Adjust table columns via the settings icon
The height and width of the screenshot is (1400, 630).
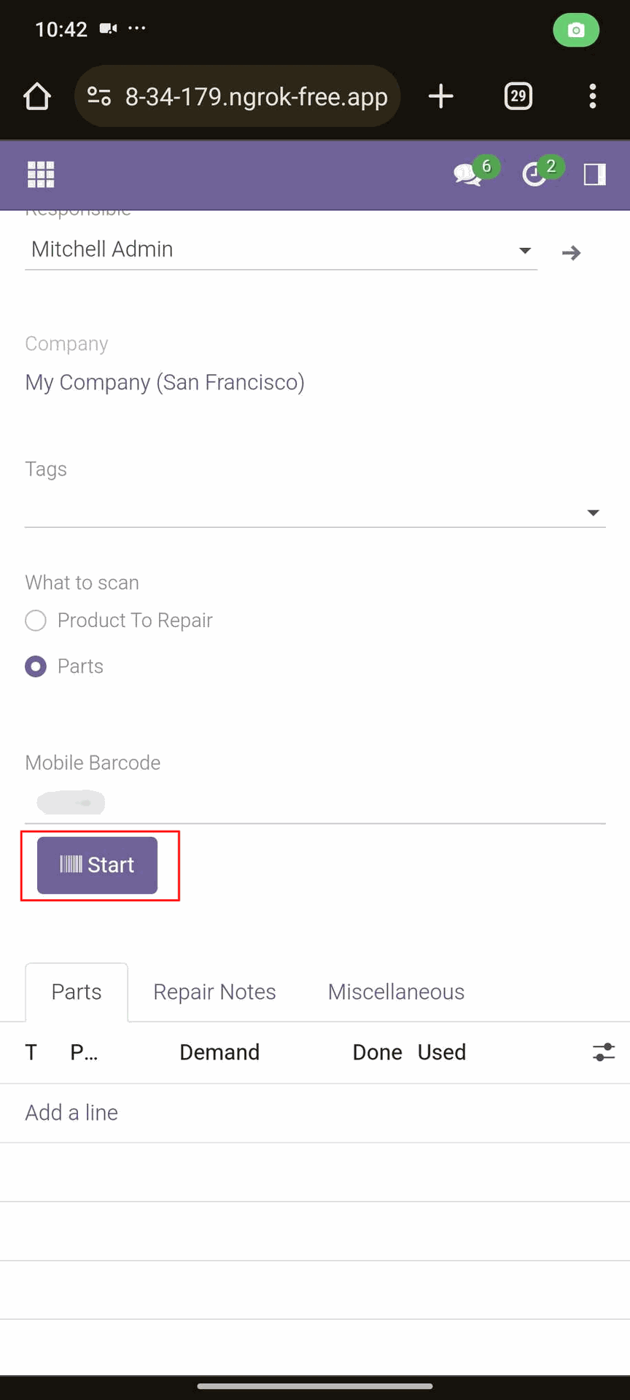[x=604, y=1052]
